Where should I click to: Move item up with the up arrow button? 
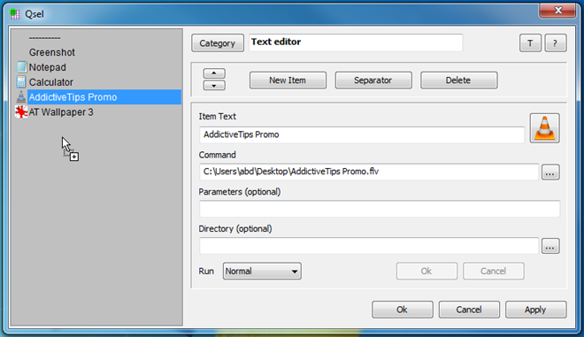214,73
